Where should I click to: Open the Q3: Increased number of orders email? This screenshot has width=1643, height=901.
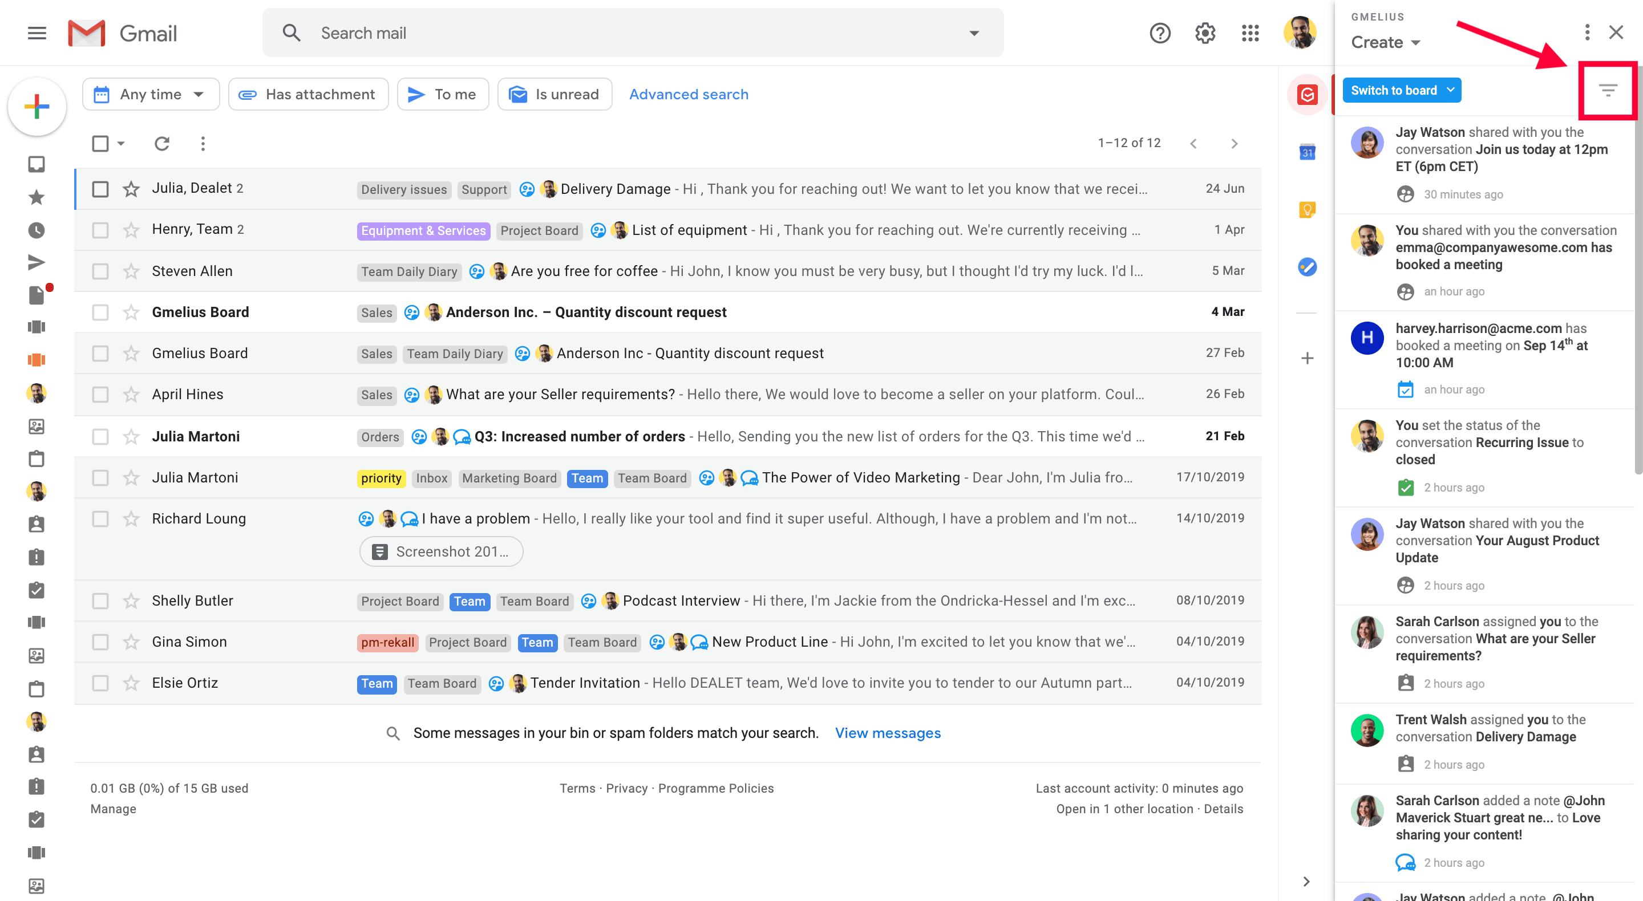(x=668, y=436)
